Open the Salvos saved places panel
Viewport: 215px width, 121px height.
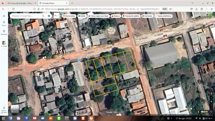pos(4,23)
